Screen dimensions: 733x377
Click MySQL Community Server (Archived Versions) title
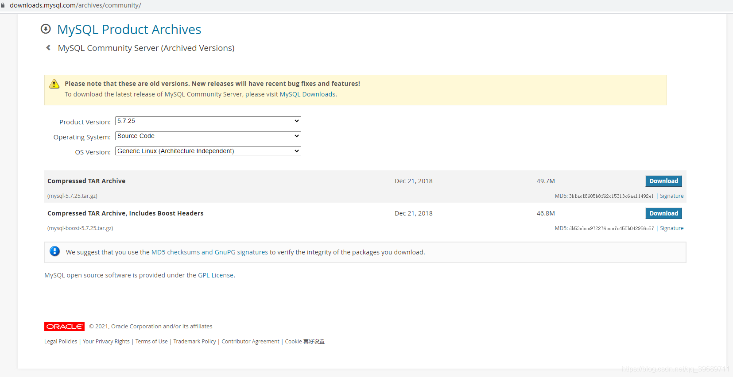tap(146, 48)
